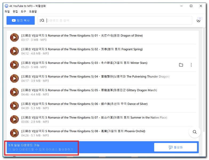Click the blue 링크 복사 paste link button
The image size is (209, 160).
click(x=21, y=20)
